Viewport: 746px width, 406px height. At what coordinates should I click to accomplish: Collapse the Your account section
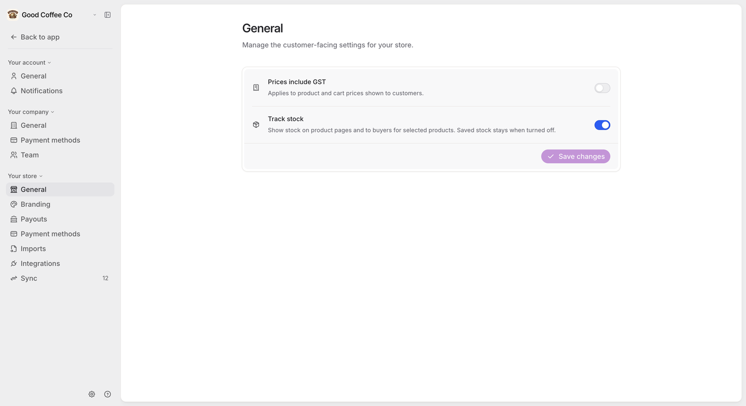tap(30, 63)
